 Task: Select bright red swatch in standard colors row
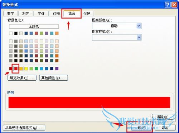(16, 68)
